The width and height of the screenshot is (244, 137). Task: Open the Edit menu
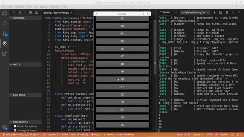tap(10, 7)
